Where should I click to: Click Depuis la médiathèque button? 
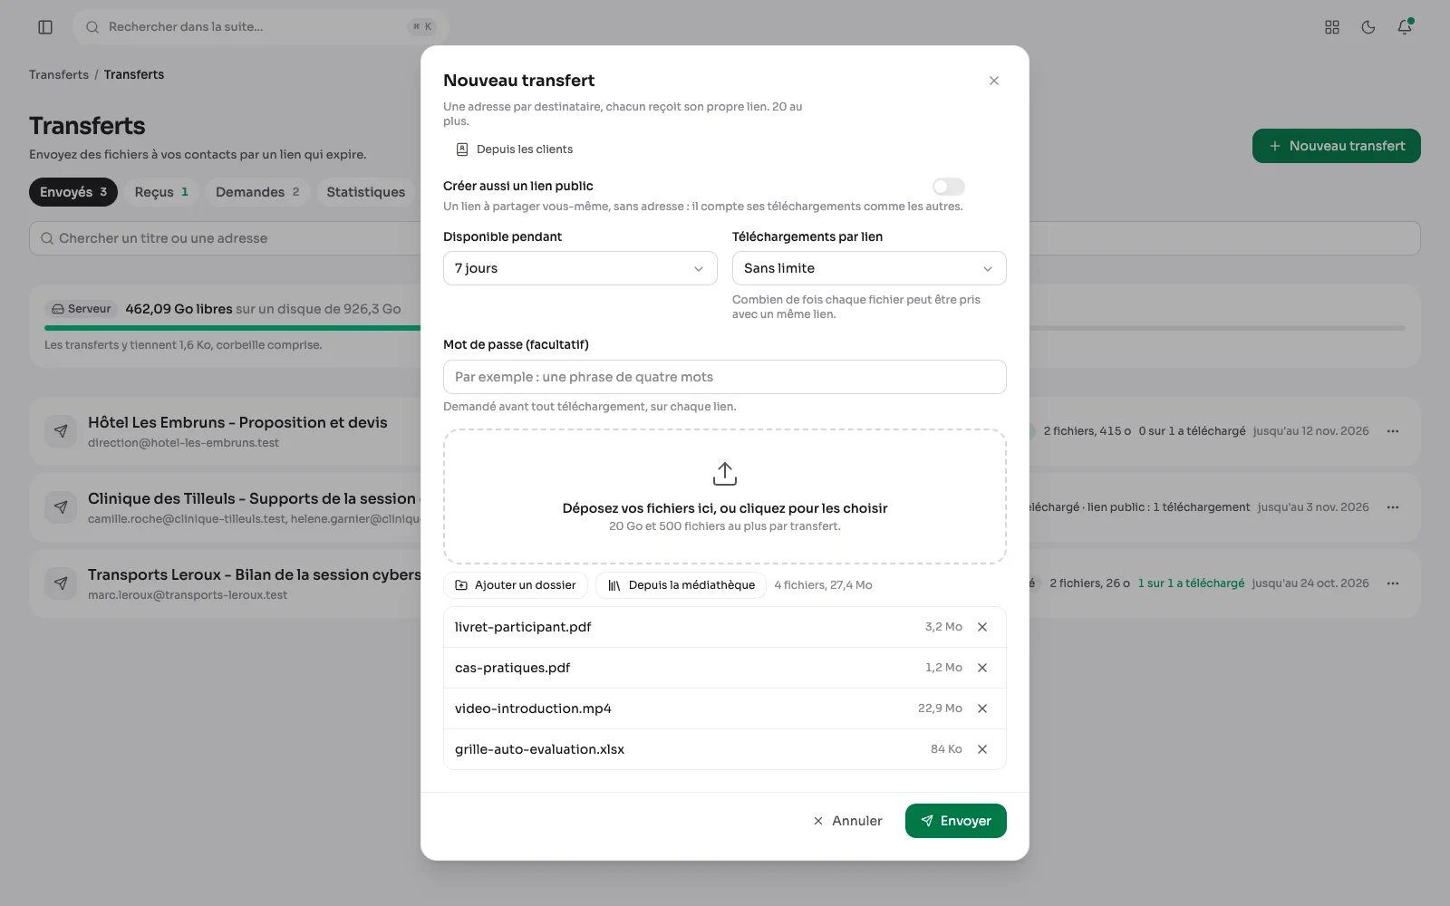coord(681,585)
